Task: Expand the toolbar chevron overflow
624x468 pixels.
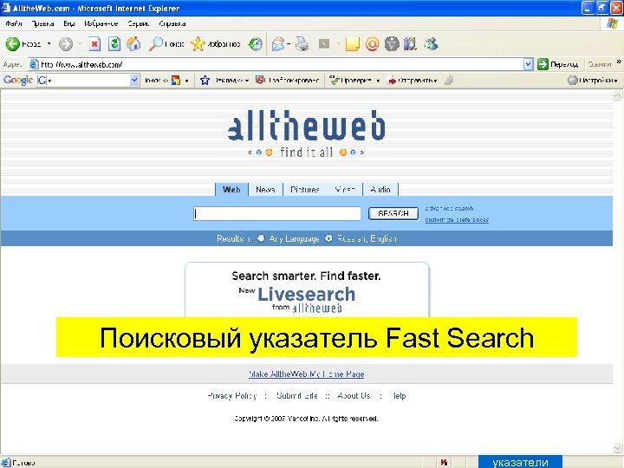Action: 619,62
